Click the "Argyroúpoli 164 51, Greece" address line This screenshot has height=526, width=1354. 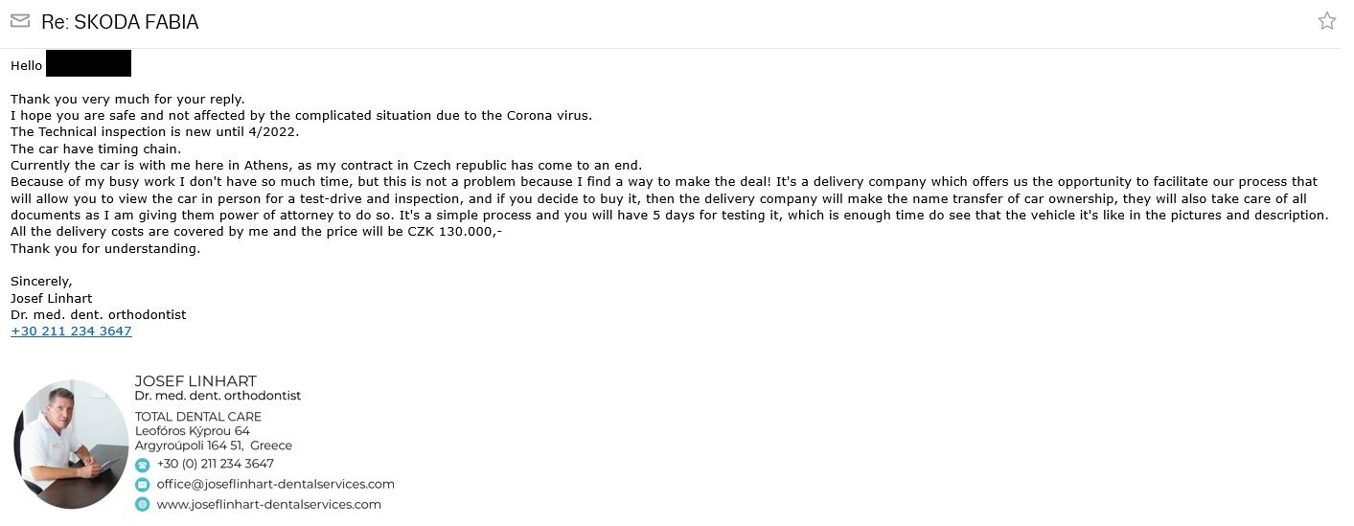(213, 446)
